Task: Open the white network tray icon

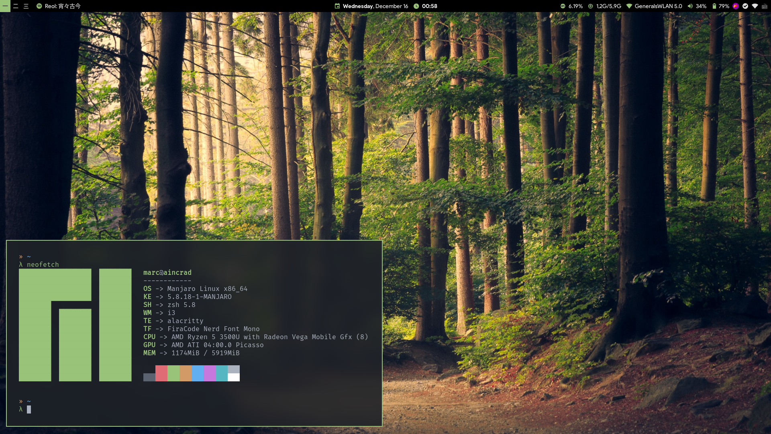Action: click(755, 6)
